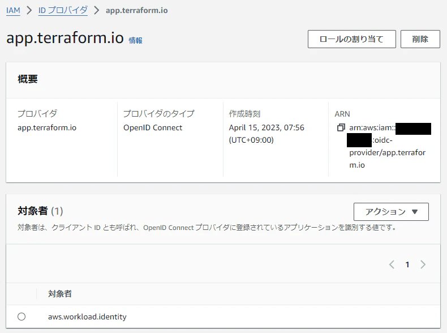Click the aws.workload.identity audience text
This screenshot has width=447, height=333.
tap(87, 317)
